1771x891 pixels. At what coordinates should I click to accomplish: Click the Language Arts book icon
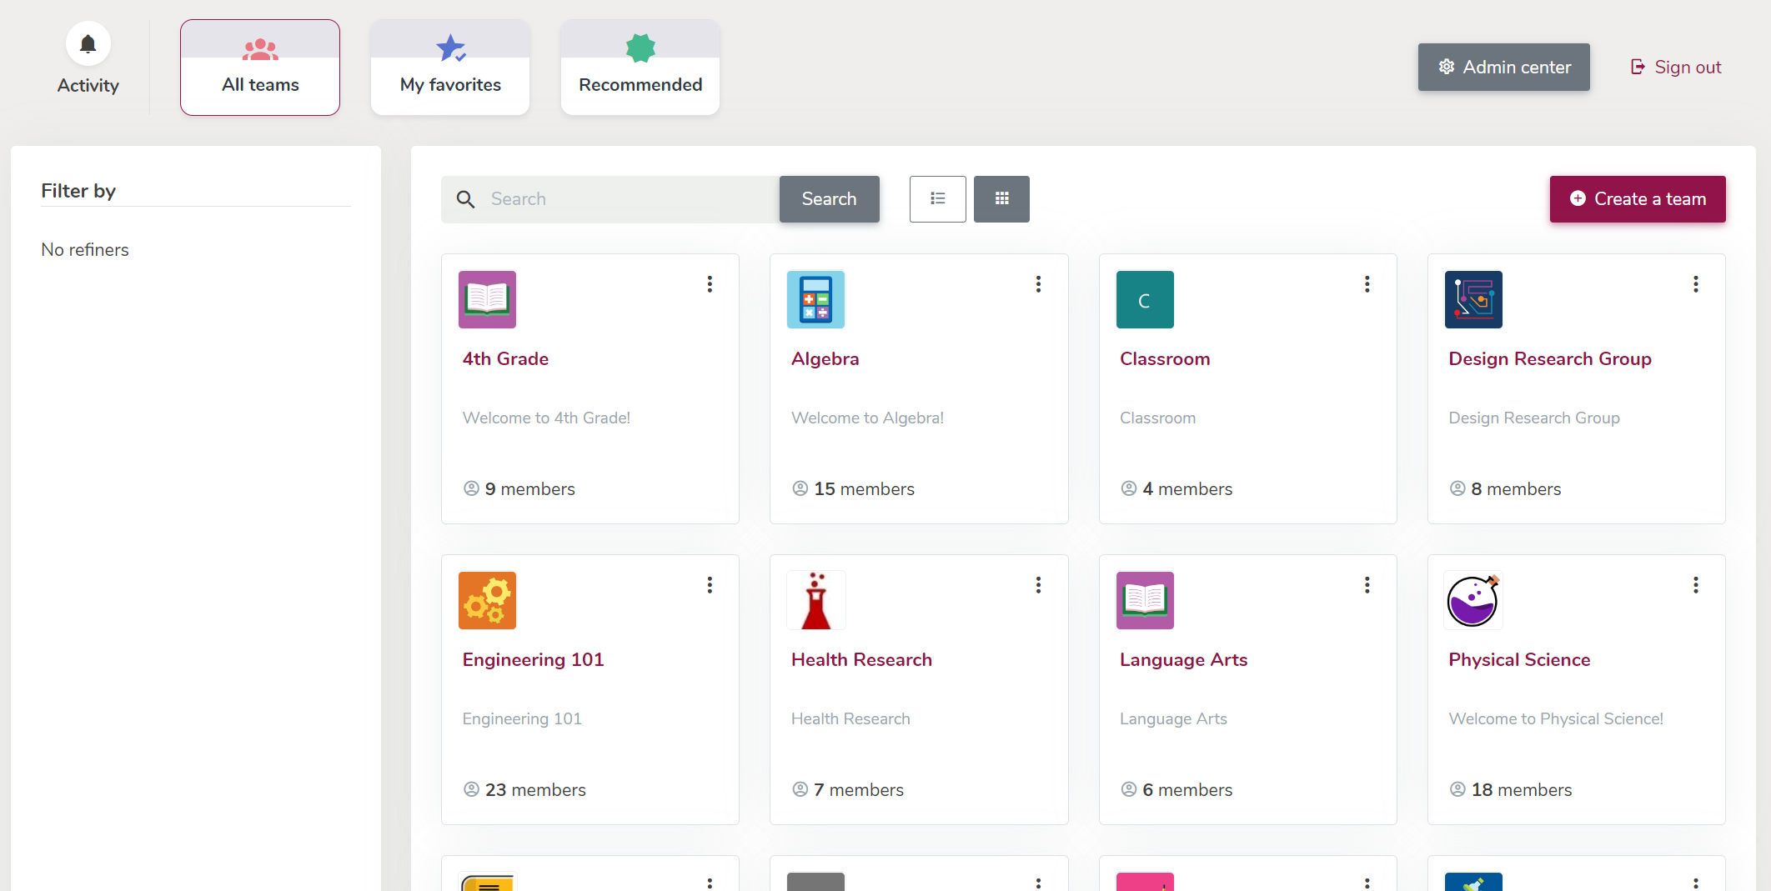point(1145,600)
